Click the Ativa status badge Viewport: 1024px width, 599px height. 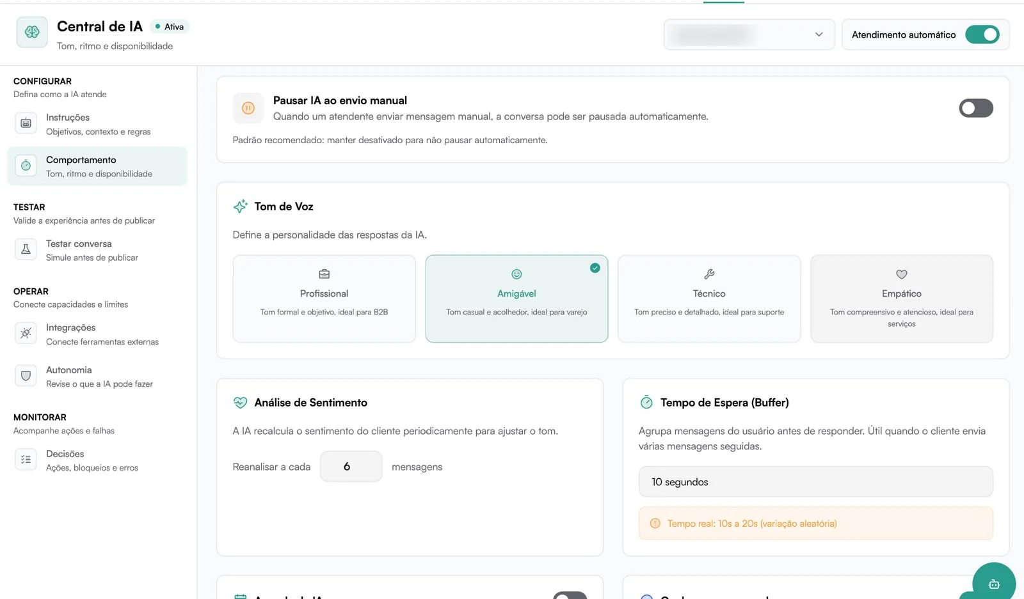[x=170, y=27]
